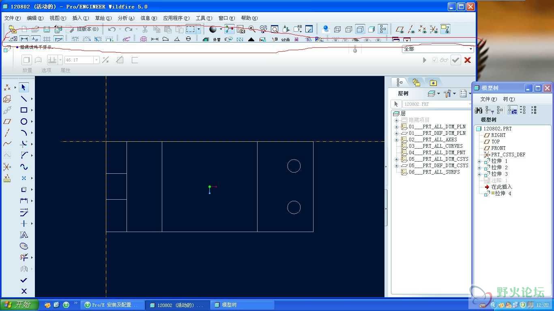This screenshot has width=554, height=311.
Task: Expand the 拉伸 1 feature node
Action: pos(479,161)
